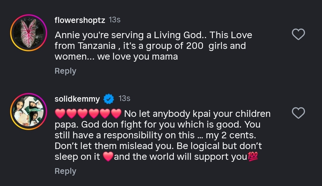The height and width of the screenshot is (186, 322).
Task: Click the 13s timestamp after the verified badge
Action: coord(124,98)
